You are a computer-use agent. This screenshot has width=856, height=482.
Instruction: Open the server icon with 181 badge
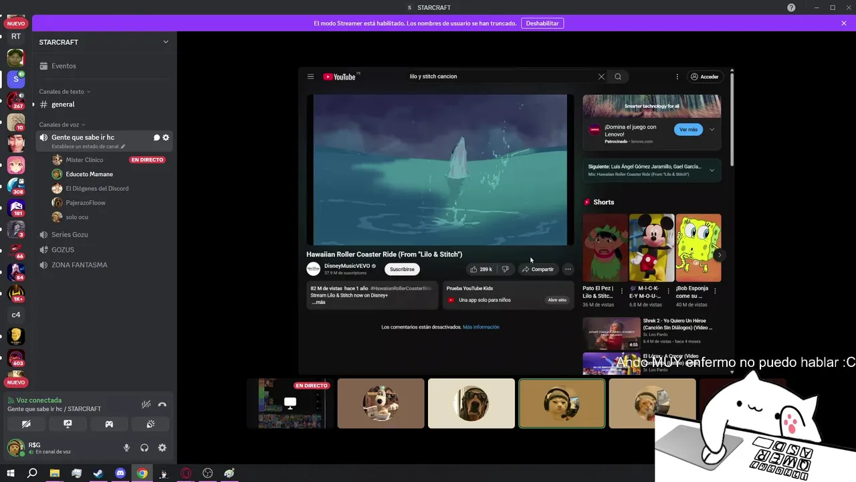(x=16, y=208)
